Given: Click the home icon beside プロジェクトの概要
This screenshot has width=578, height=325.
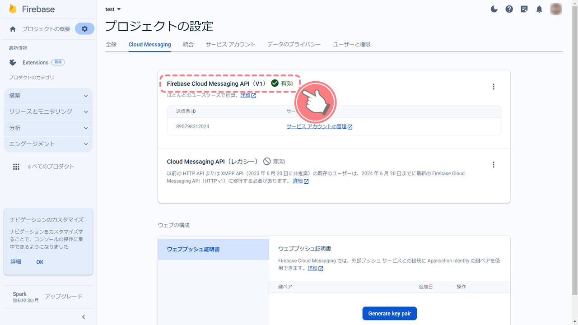Looking at the screenshot, I should tap(13, 29).
